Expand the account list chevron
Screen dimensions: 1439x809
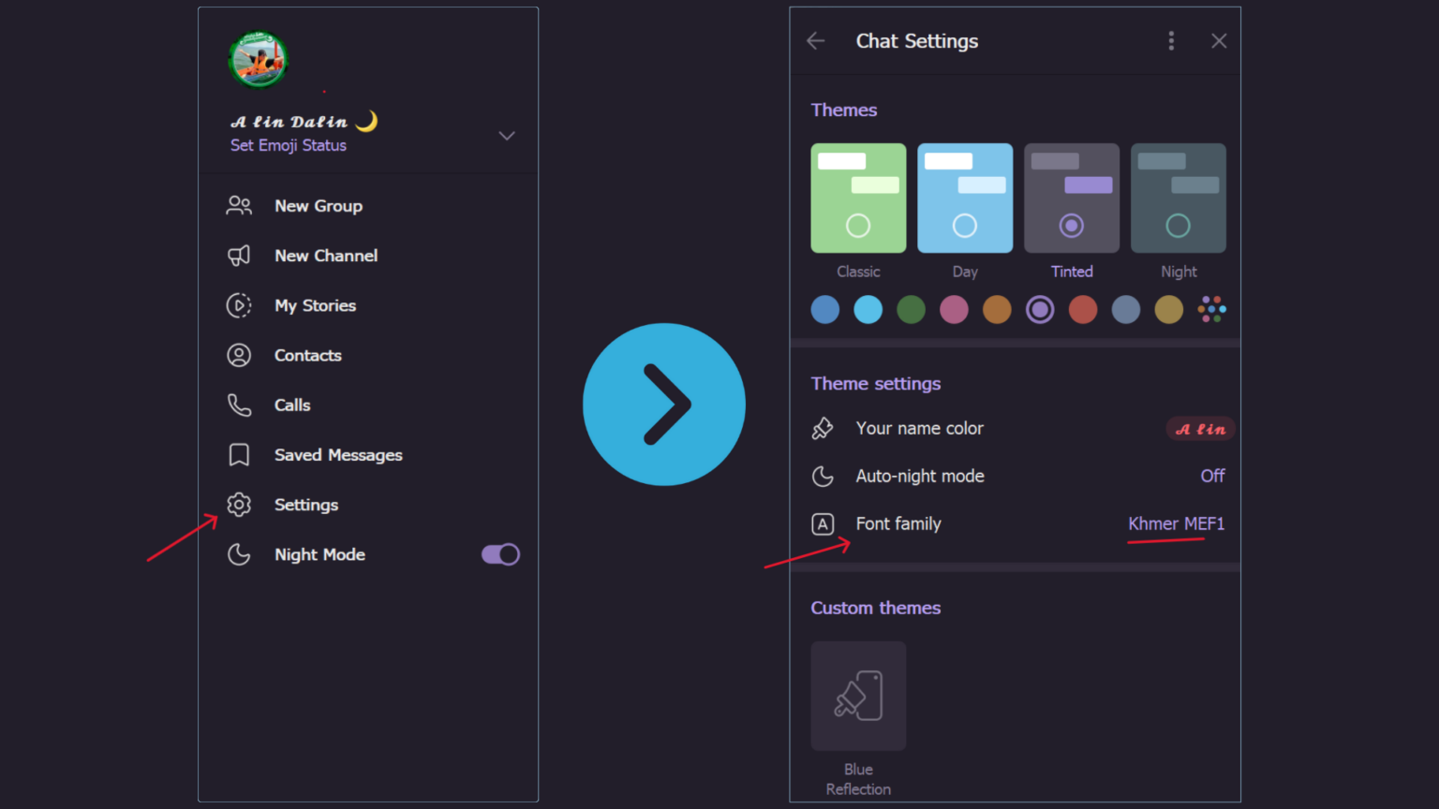(507, 136)
